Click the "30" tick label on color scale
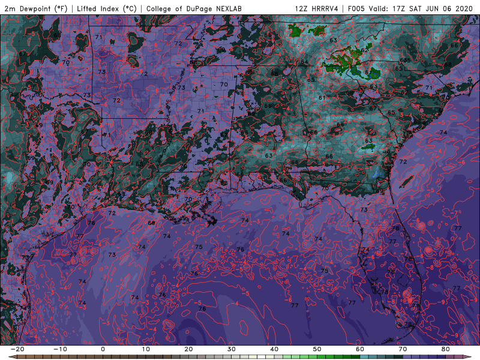Screen dimensions: 480x360 [232, 349]
